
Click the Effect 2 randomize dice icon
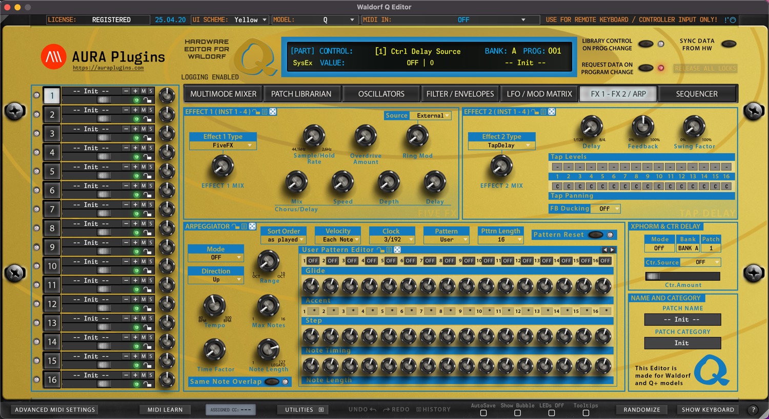(x=552, y=112)
